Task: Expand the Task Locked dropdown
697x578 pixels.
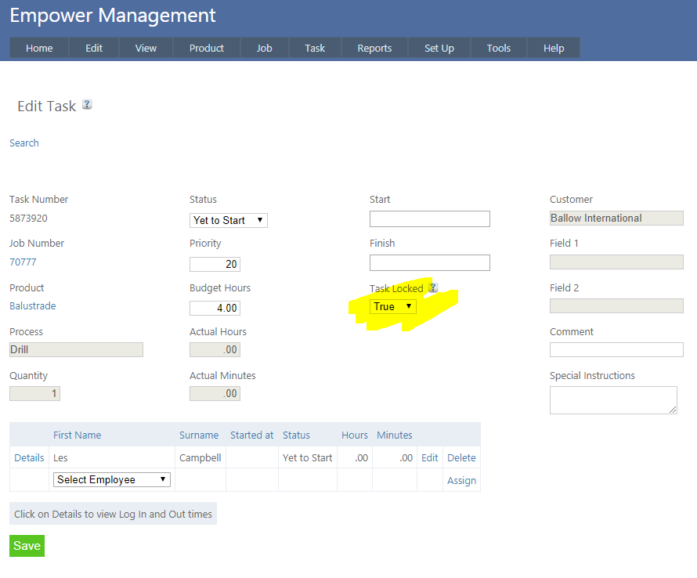Action: [393, 307]
